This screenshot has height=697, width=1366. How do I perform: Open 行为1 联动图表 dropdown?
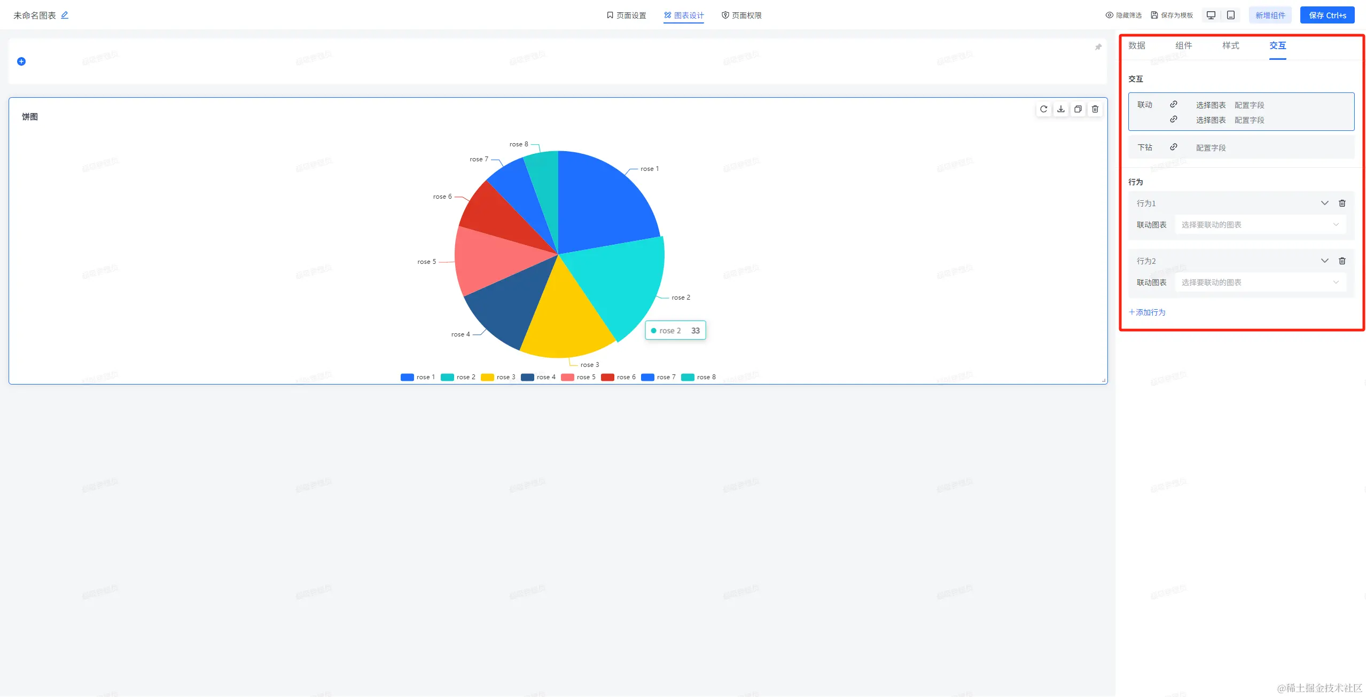1260,225
